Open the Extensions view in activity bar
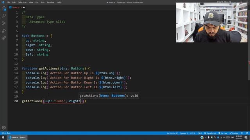 [x=4, y=38]
